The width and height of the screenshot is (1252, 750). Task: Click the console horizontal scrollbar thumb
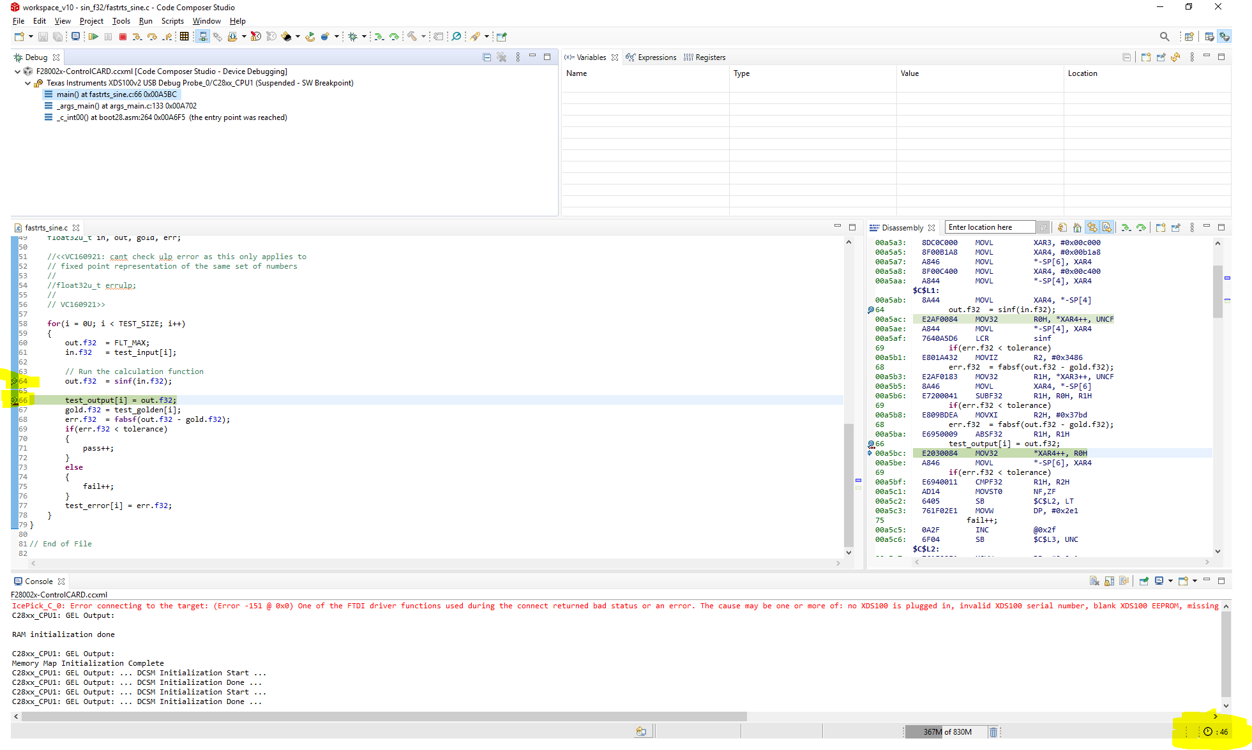click(x=383, y=717)
